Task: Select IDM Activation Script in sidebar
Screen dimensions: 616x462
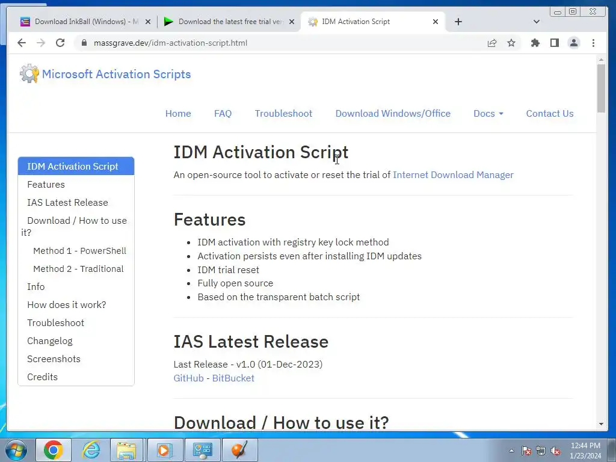Action: (76, 166)
